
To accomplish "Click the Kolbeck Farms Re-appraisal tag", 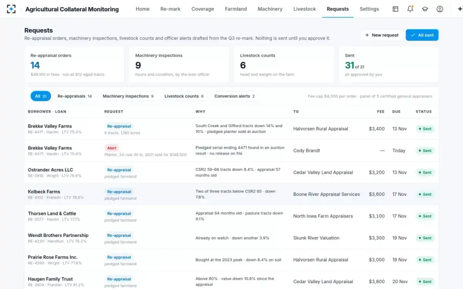I will point(119,192).
